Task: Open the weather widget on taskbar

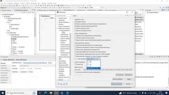Action: click(x=128, y=93)
